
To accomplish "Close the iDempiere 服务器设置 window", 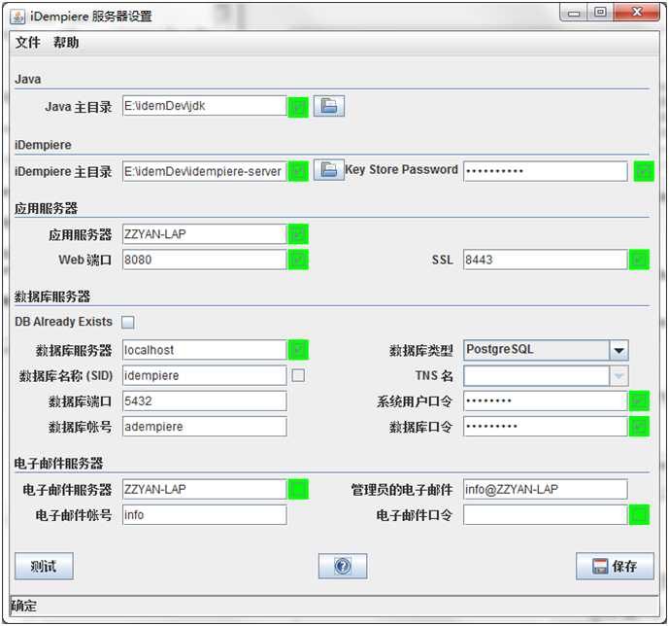I will click(x=637, y=13).
